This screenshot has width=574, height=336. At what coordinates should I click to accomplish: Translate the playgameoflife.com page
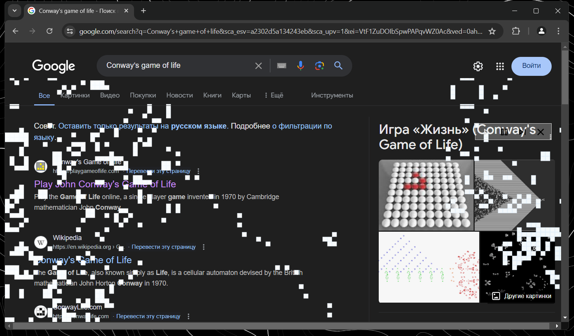point(158,171)
